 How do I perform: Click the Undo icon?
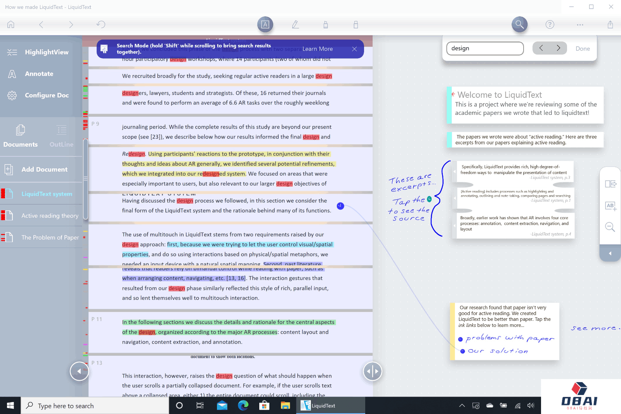pos(101,24)
